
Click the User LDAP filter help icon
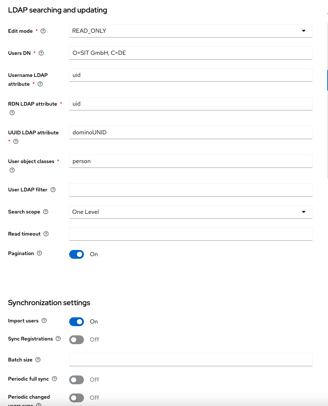point(53,190)
